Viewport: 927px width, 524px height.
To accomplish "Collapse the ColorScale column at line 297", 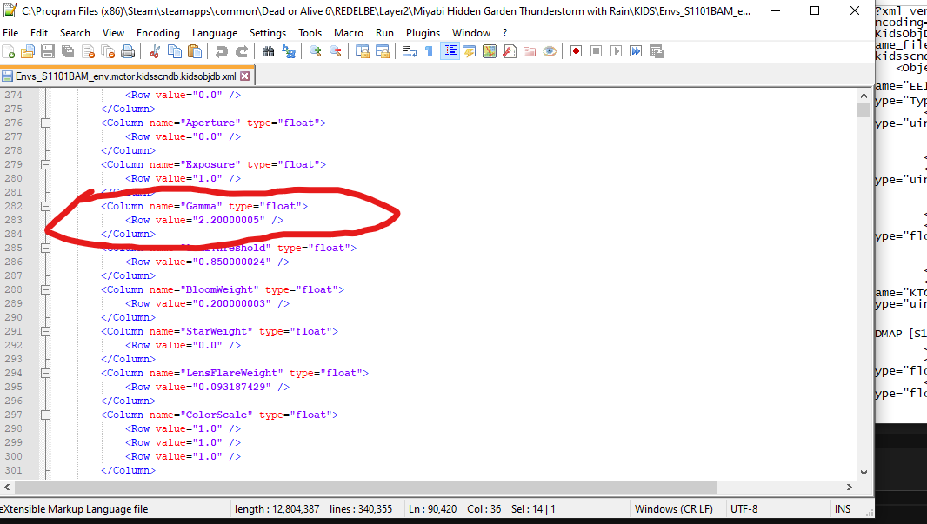I will (45, 415).
